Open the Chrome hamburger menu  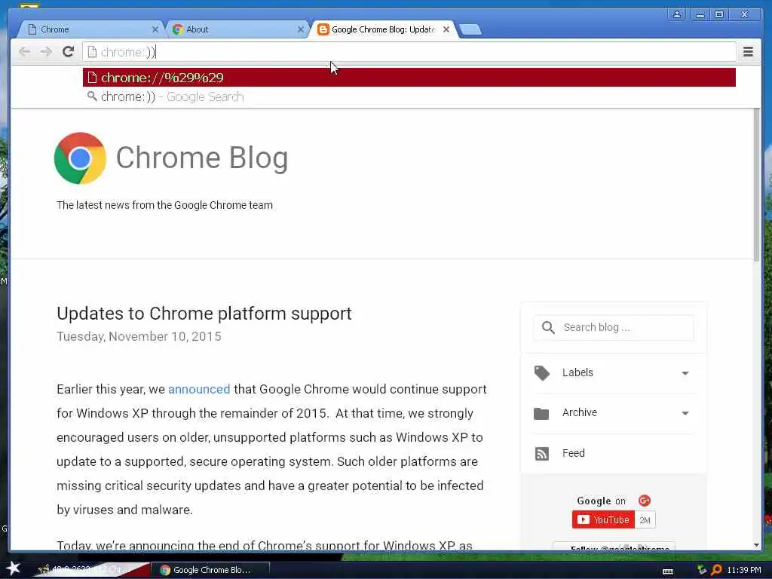(x=748, y=52)
